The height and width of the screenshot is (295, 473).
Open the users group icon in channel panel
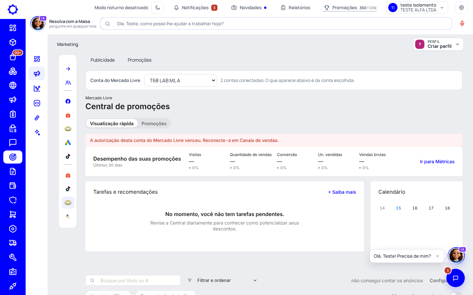[68, 83]
